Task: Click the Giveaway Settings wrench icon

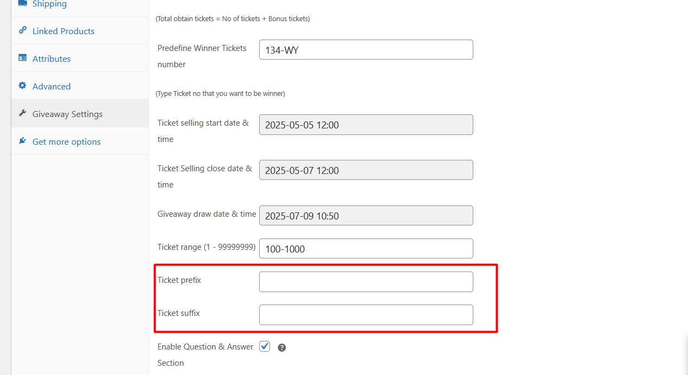Action: (x=22, y=113)
